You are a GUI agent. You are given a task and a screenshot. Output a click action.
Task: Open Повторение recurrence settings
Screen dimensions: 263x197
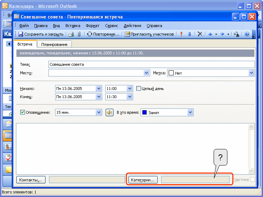[x=103, y=34]
